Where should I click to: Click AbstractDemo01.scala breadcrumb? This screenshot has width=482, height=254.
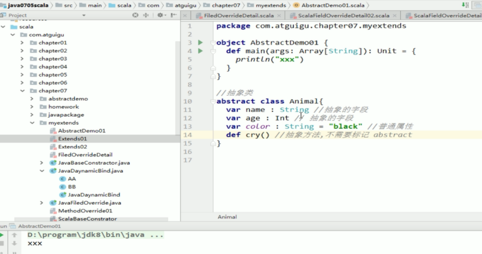pos(333,5)
